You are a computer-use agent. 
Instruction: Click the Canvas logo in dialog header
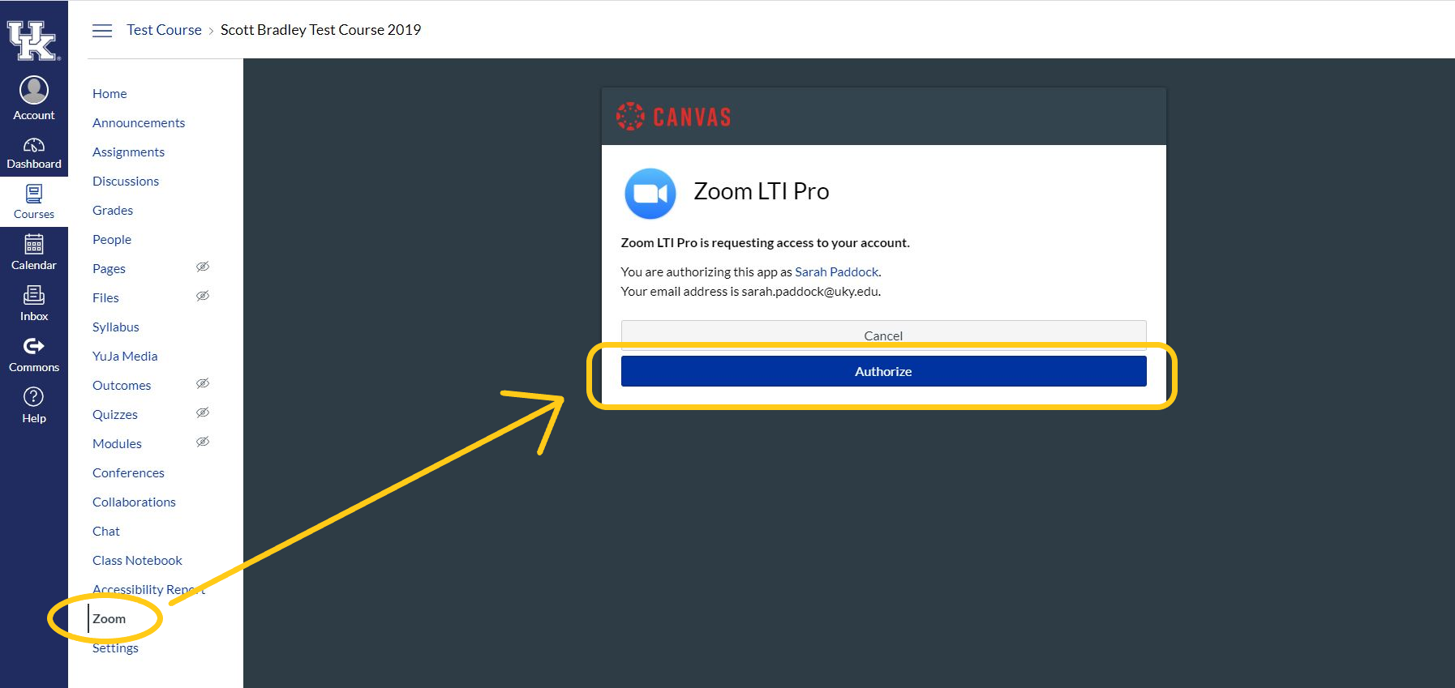pos(674,117)
